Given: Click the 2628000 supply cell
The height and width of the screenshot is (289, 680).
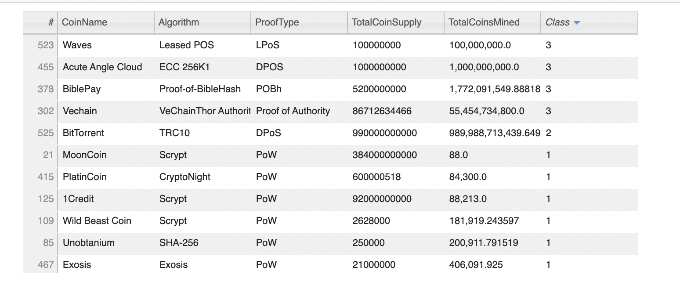Looking at the screenshot, I should coord(396,221).
